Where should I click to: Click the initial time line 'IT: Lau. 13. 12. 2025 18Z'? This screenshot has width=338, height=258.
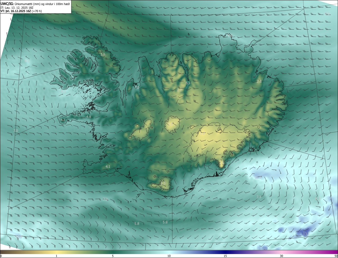[17, 7]
